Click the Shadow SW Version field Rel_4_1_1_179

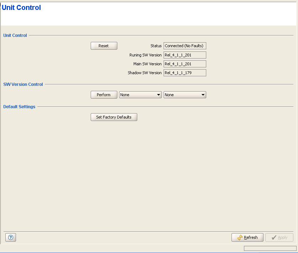[x=185, y=73]
